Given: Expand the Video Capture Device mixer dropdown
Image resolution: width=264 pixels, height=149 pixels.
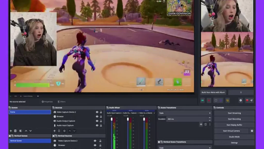Looking at the screenshot, I should (x=154, y=113).
